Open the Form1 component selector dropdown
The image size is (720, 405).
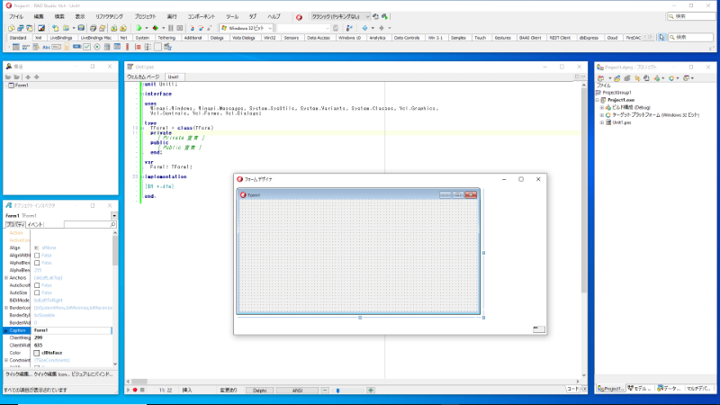click(114, 216)
